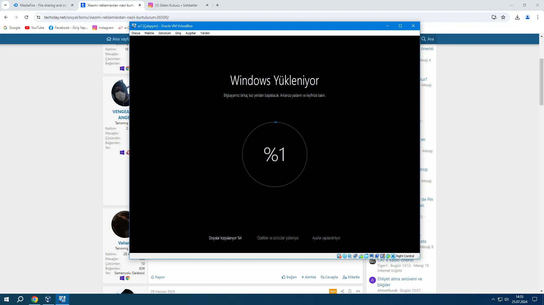Viewport: 544px width, 305px height.
Task: Open the YouTube bookmark
Action: (35, 28)
